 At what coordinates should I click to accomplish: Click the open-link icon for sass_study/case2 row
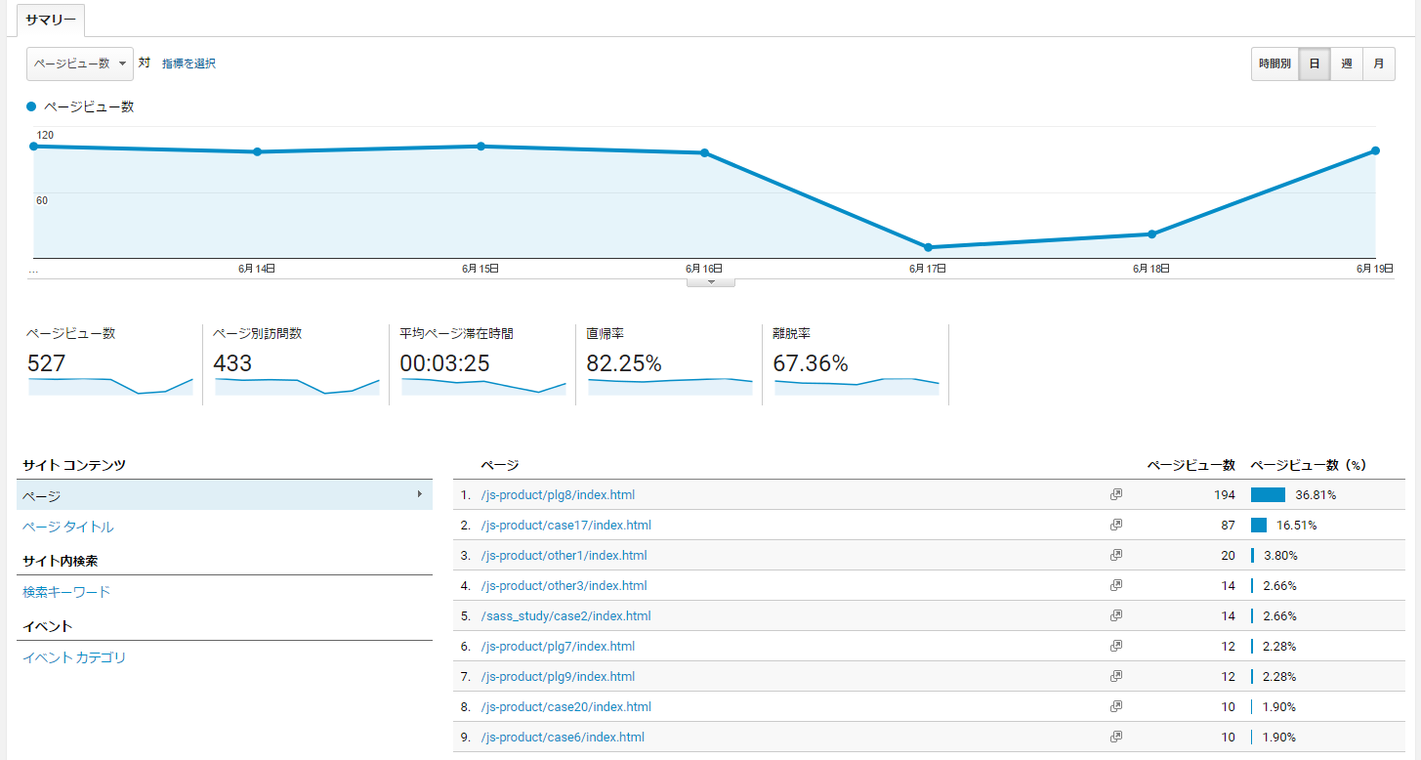pyautogui.click(x=1116, y=615)
